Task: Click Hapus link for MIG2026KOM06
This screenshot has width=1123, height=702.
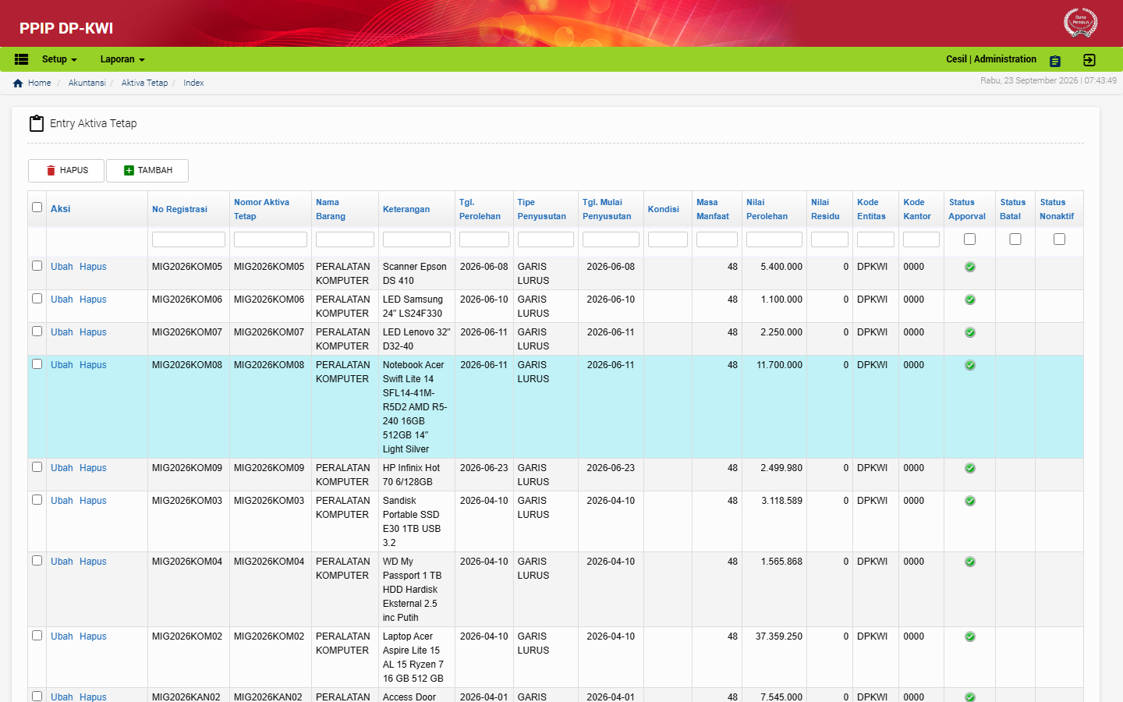Action: pyautogui.click(x=93, y=300)
